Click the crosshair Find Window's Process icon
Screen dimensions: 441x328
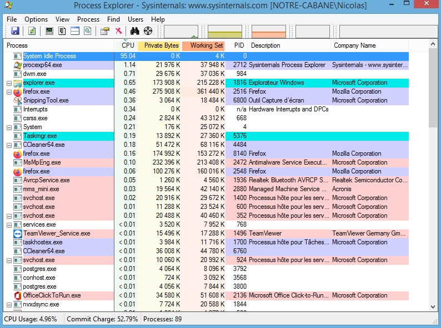pyautogui.click(x=148, y=31)
